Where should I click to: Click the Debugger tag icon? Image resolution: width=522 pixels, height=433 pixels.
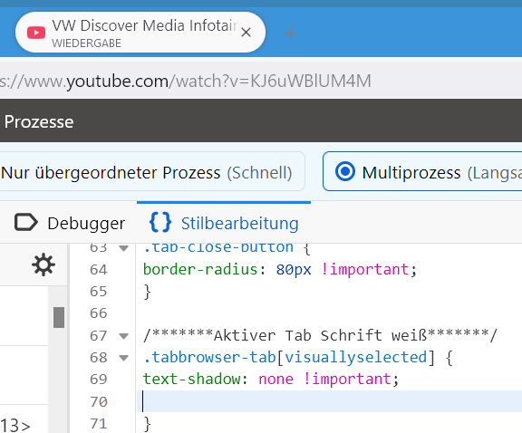[x=26, y=222]
